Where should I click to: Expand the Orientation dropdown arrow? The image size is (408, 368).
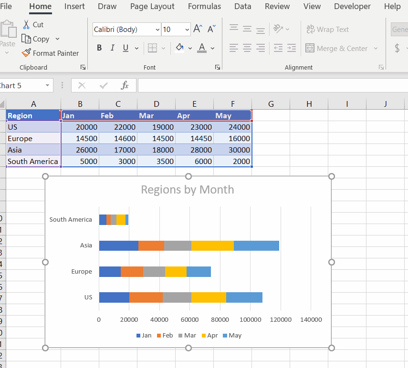click(x=288, y=29)
